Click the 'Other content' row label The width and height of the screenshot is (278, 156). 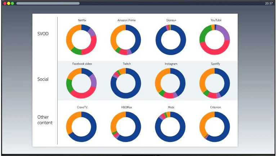coord(45,120)
